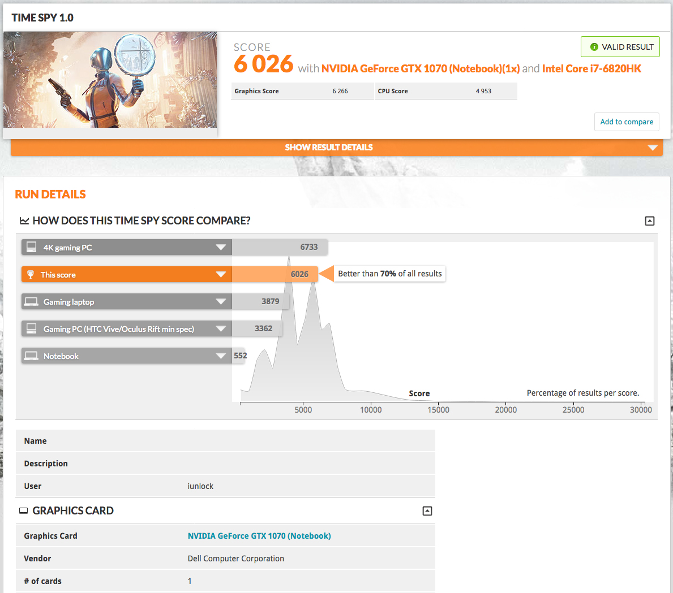Screen dimensions: 673x593
Task: Open the Intel Core i7-6820HK link
Action: pos(591,68)
